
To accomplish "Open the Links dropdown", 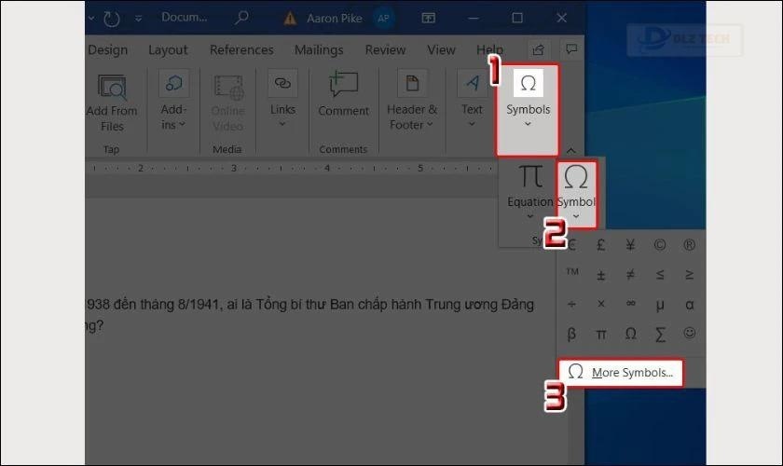I will coord(282,100).
